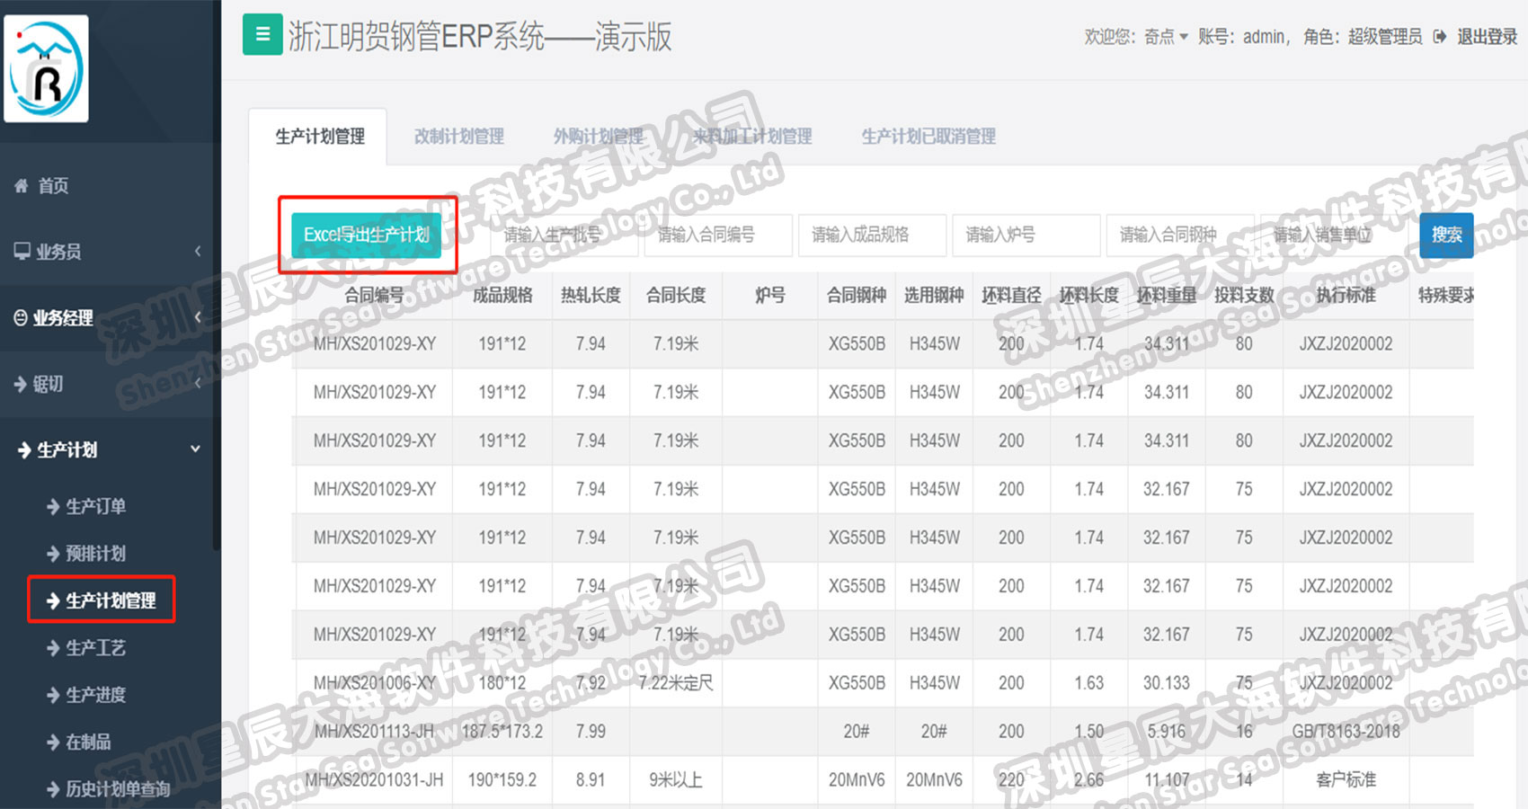Open the 奇点 user dropdown
This screenshot has width=1528, height=809.
[x=1166, y=37]
